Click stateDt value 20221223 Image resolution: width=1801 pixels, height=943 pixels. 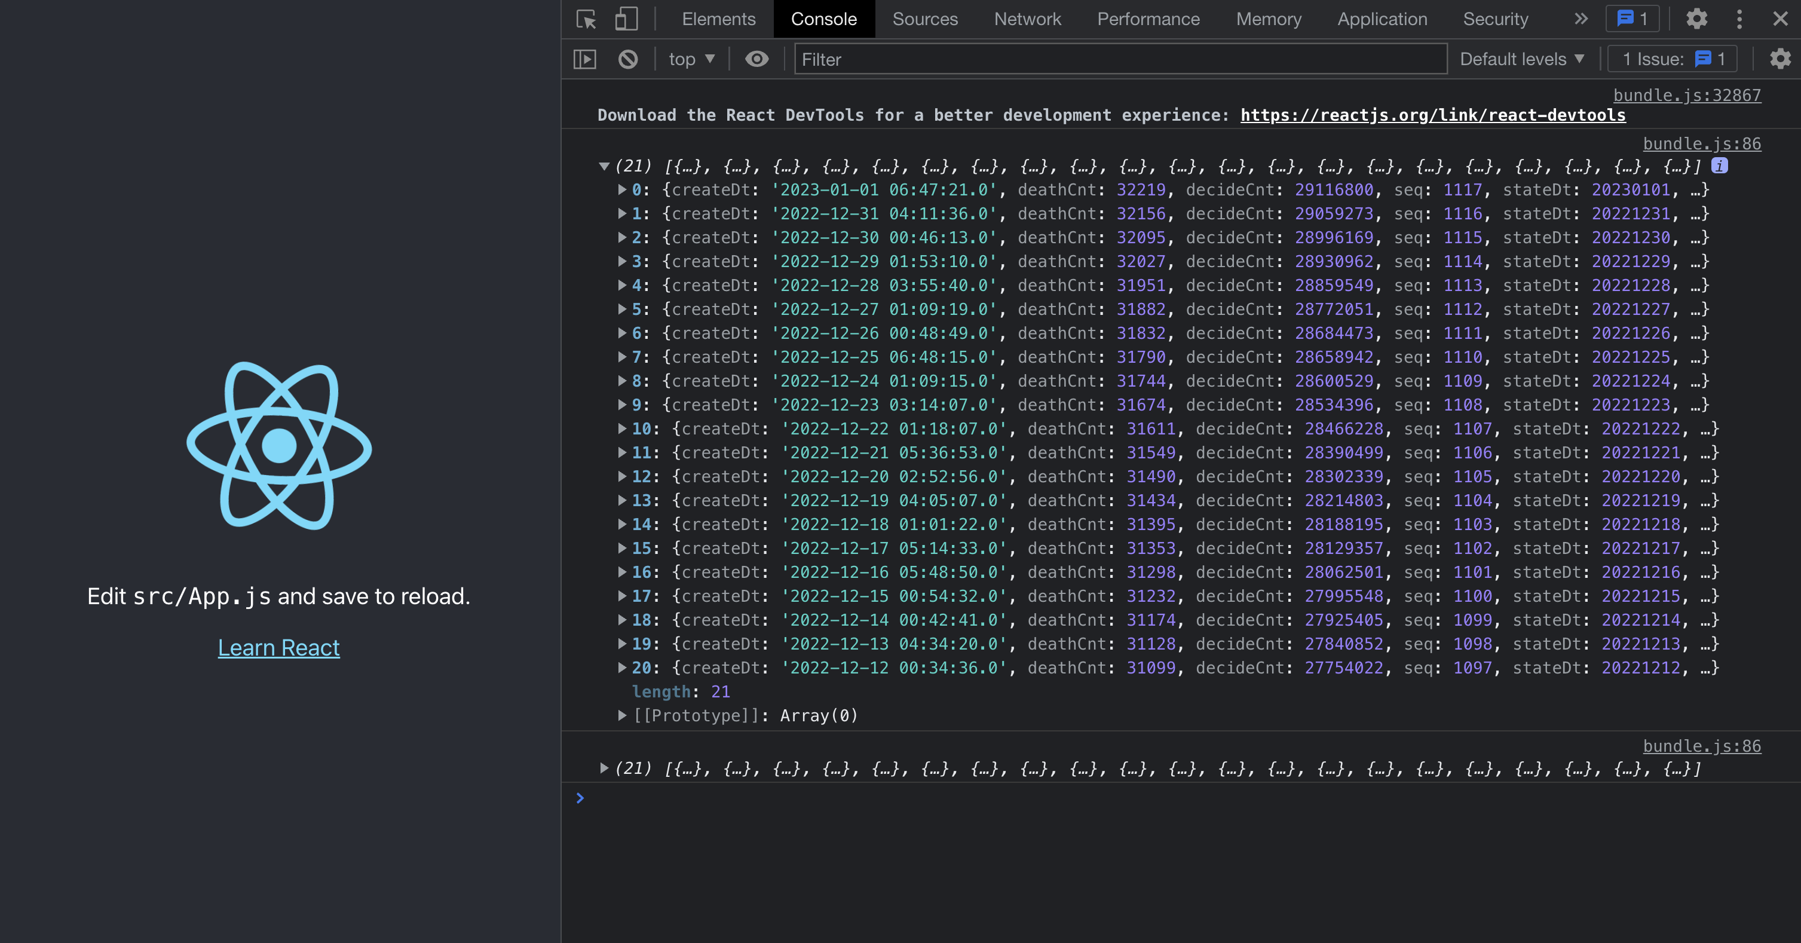(1631, 405)
